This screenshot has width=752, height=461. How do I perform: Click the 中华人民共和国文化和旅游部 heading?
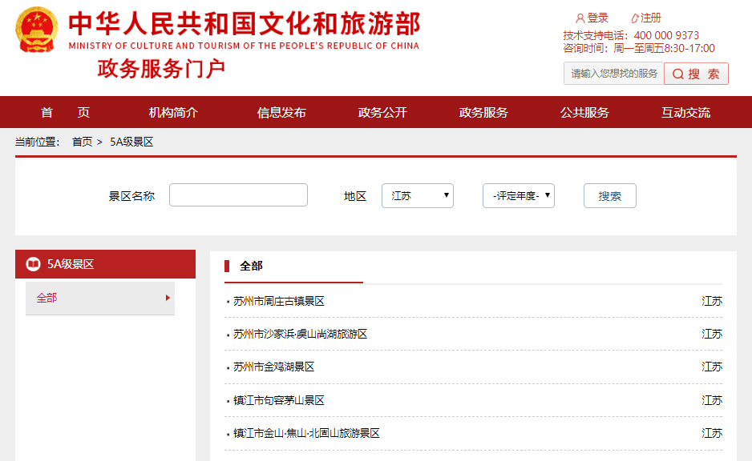click(244, 24)
